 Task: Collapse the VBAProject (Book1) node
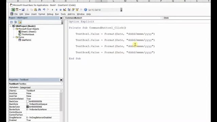tap(11, 26)
